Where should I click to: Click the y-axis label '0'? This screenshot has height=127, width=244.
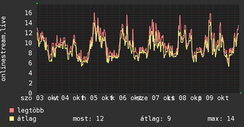[x=30, y=93]
